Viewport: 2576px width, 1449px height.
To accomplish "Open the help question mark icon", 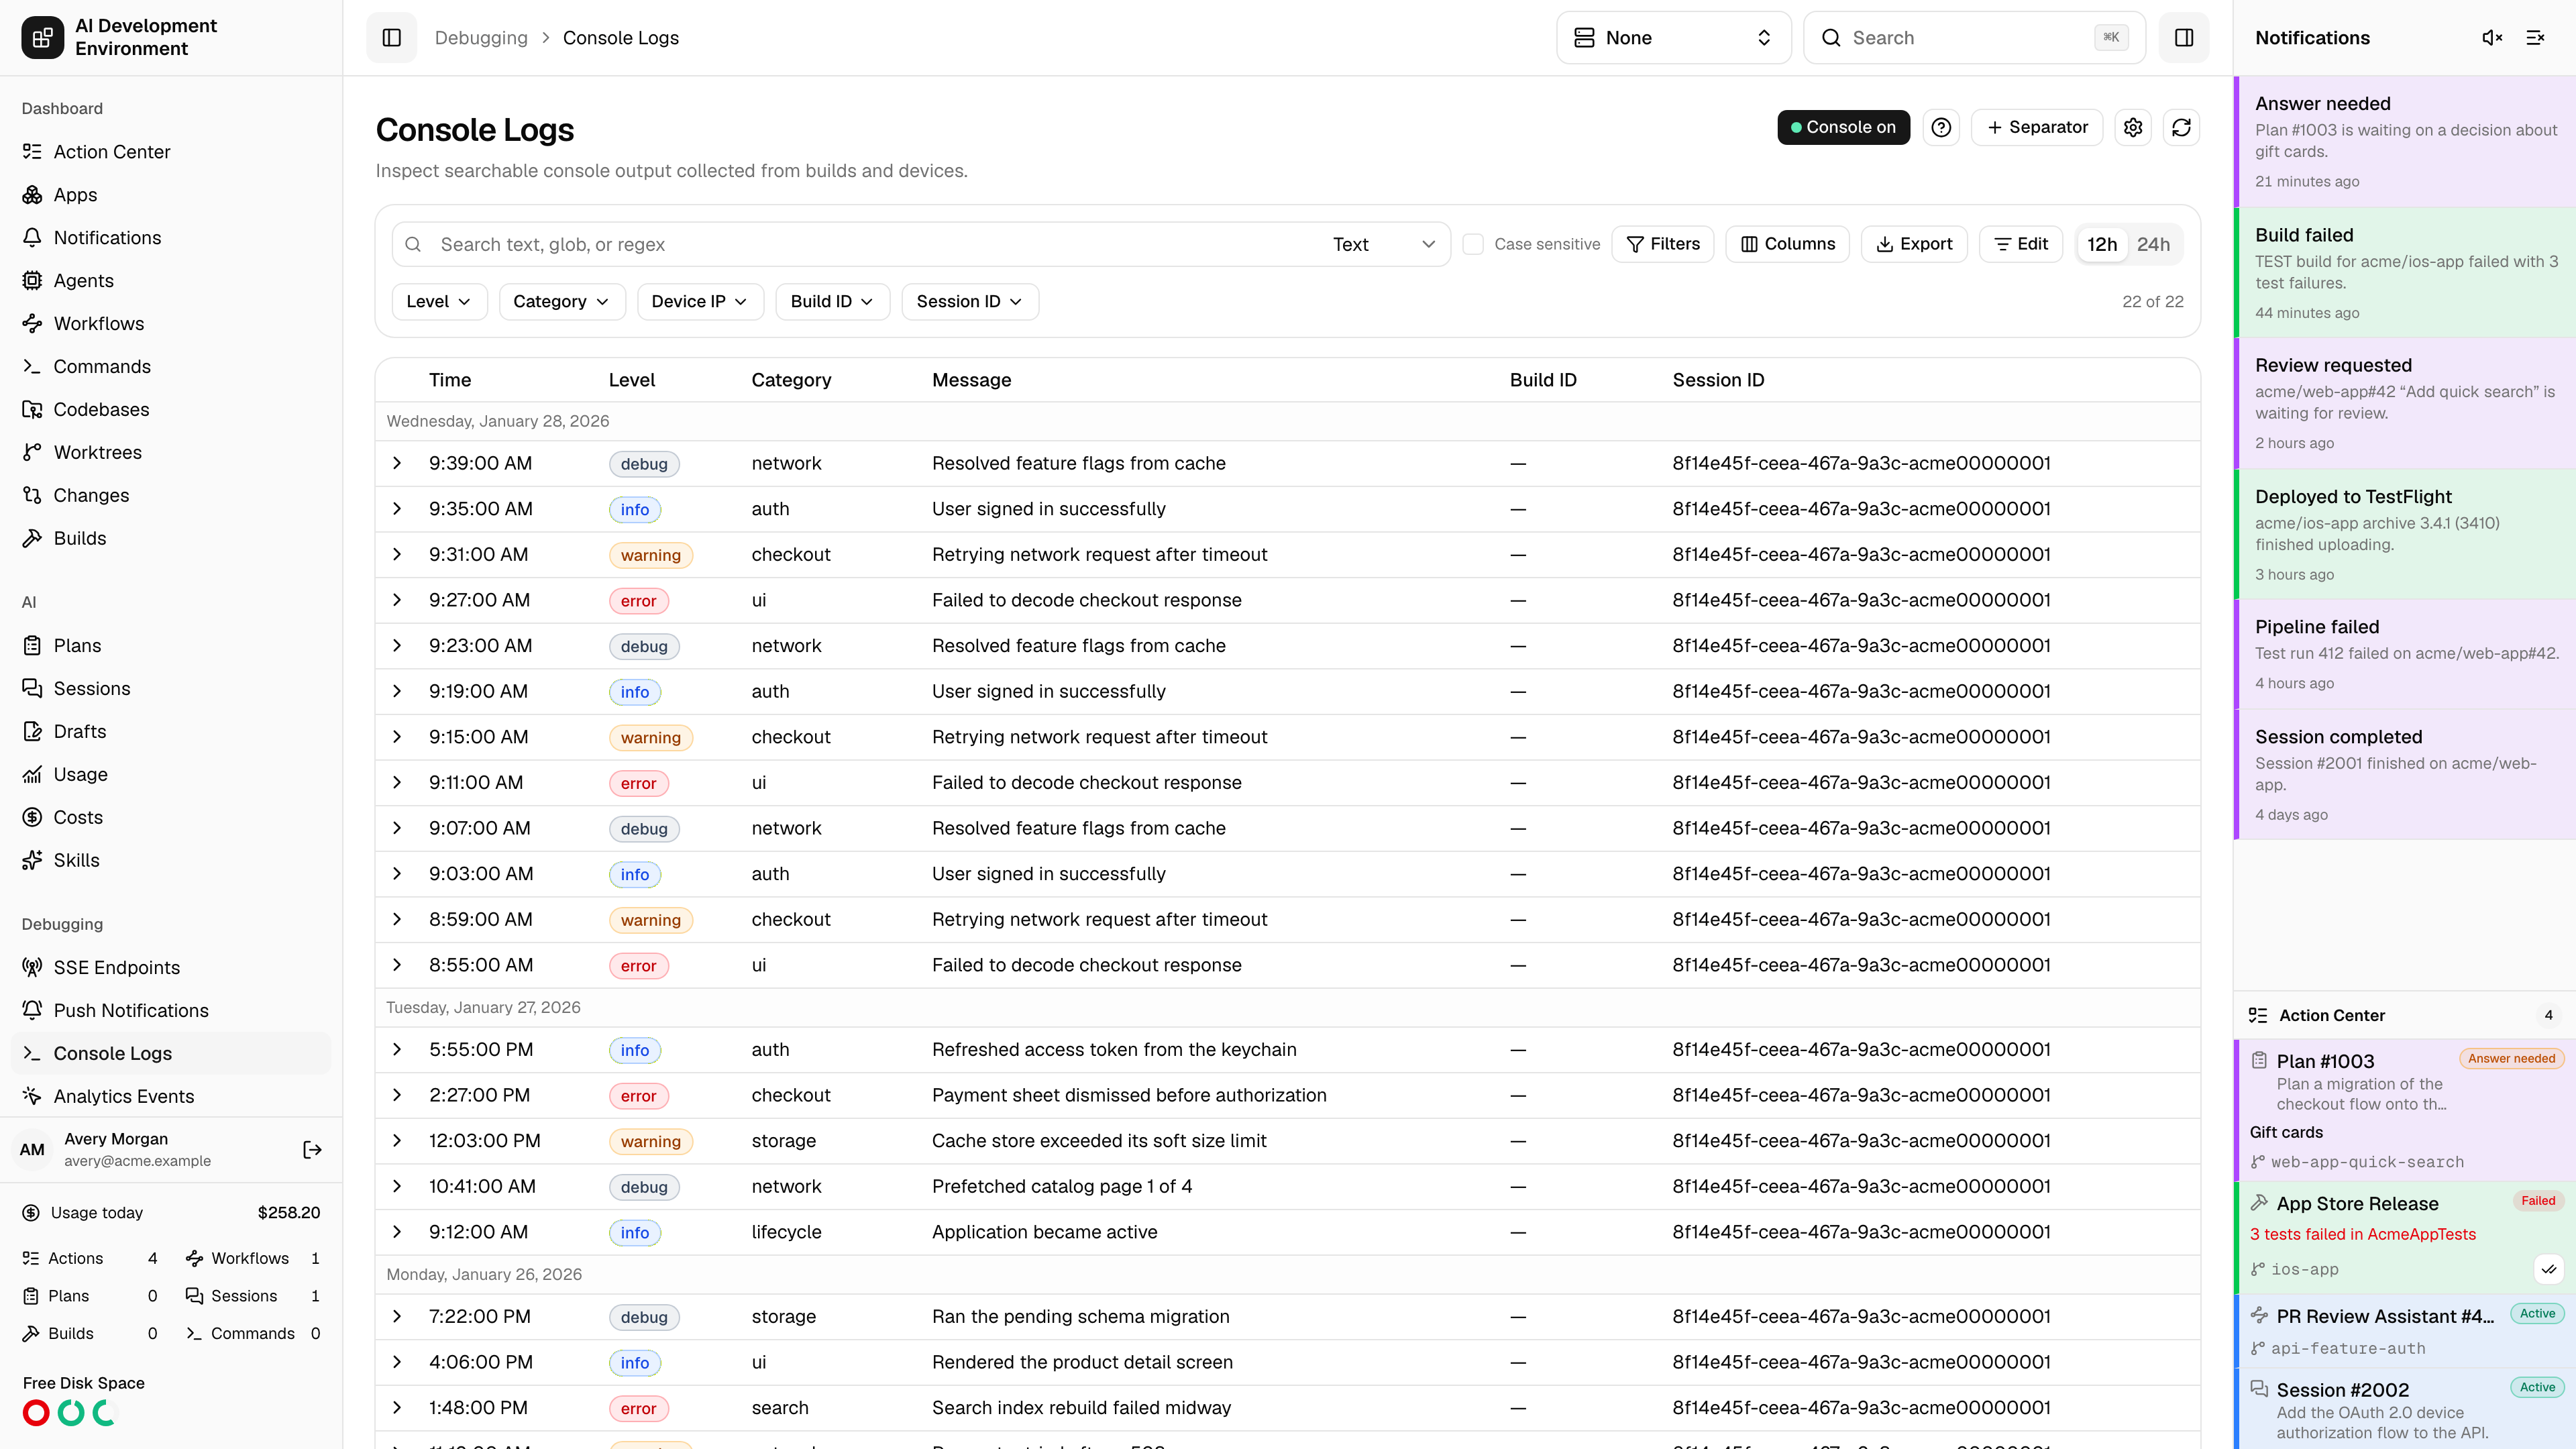I will pyautogui.click(x=1941, y=127).
